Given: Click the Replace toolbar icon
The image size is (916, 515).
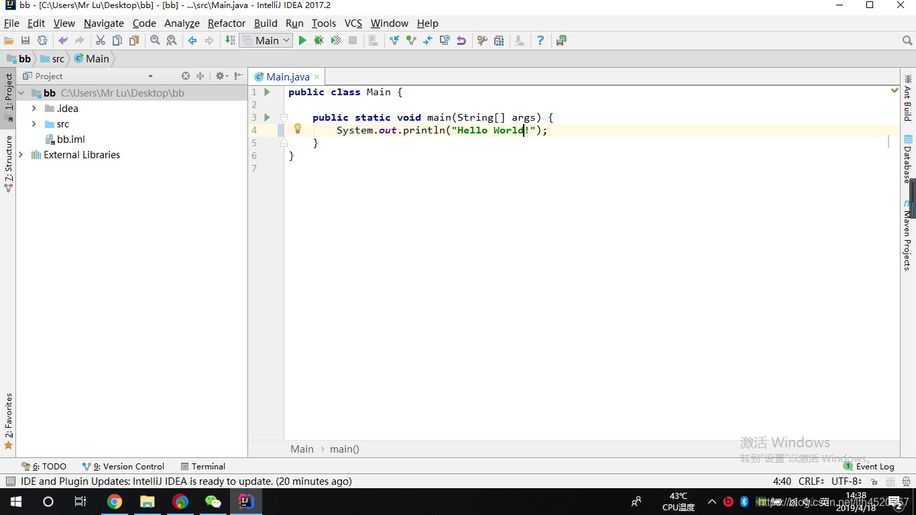Looking at the screenshot, I should [172, 41].
